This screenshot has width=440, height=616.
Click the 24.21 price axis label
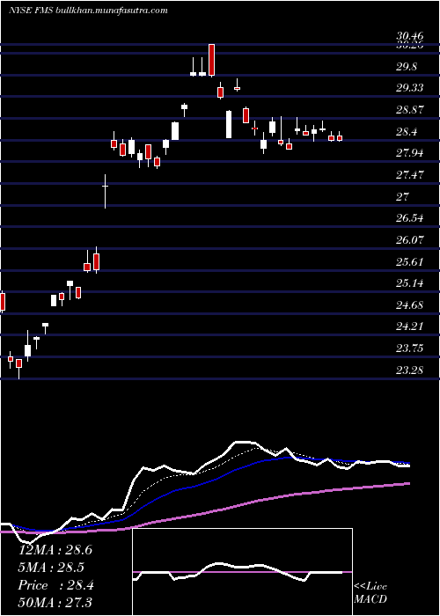410,327
